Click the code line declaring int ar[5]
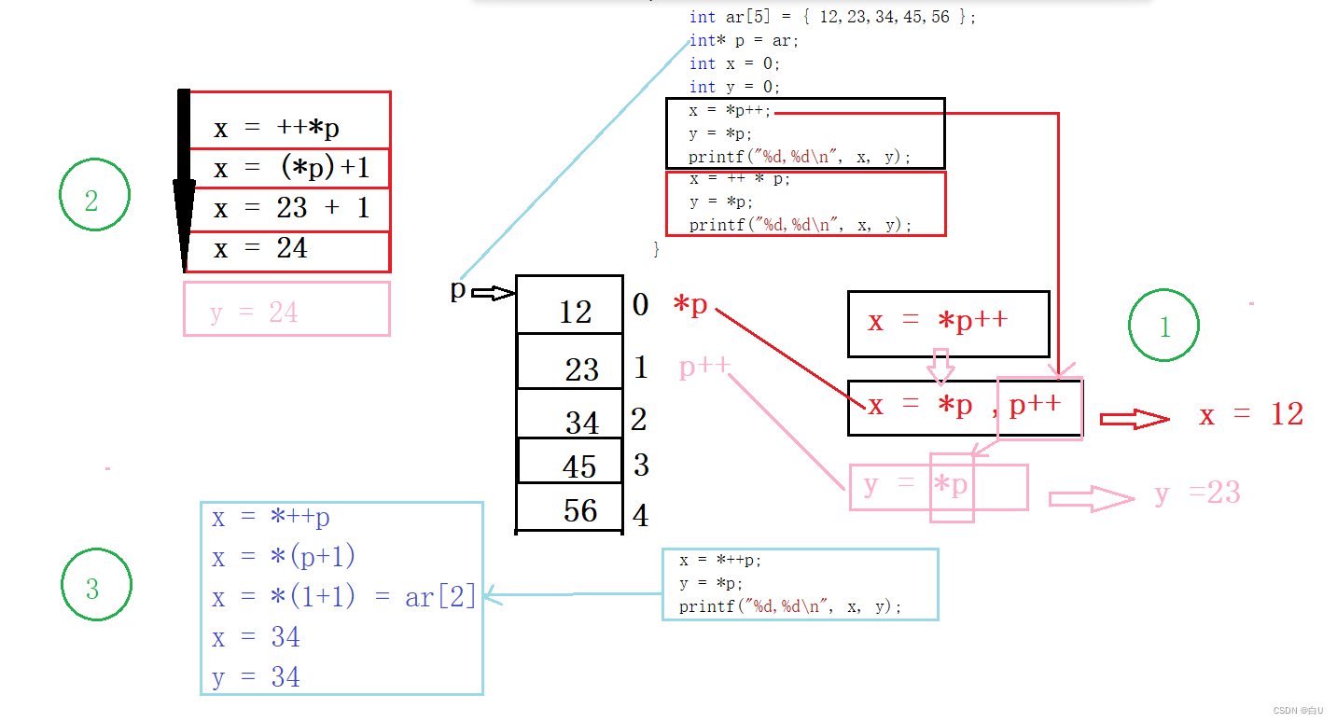 (x=832, y=17)
